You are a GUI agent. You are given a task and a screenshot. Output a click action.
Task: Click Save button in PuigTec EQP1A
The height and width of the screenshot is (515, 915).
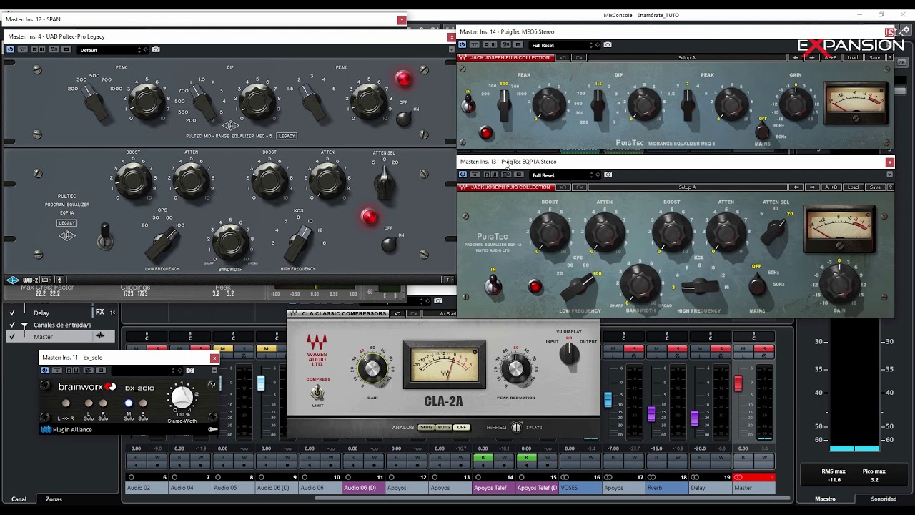click(875, 187)
